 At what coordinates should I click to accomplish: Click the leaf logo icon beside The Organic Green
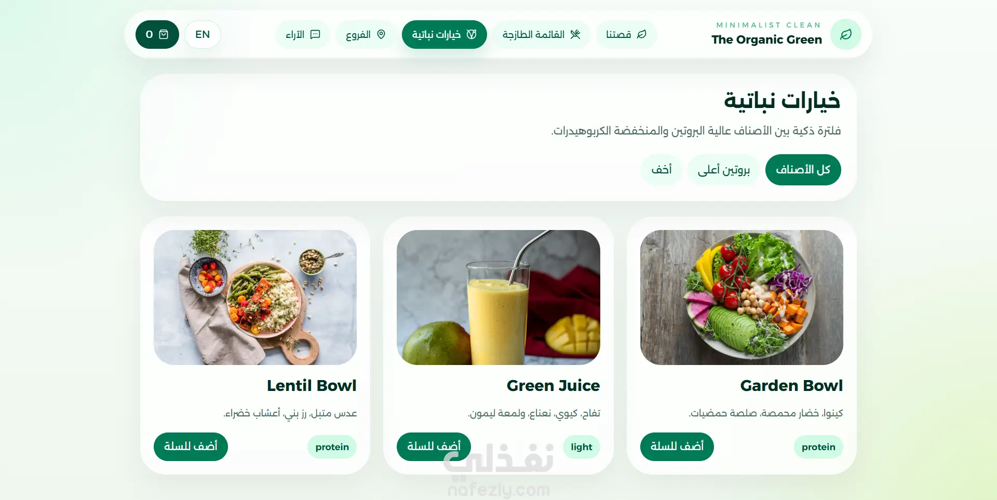(845, 34)
